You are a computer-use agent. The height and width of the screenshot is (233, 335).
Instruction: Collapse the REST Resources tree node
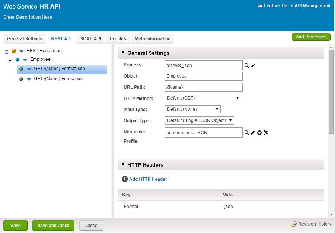pyautogui.click(x=6, y=51)
